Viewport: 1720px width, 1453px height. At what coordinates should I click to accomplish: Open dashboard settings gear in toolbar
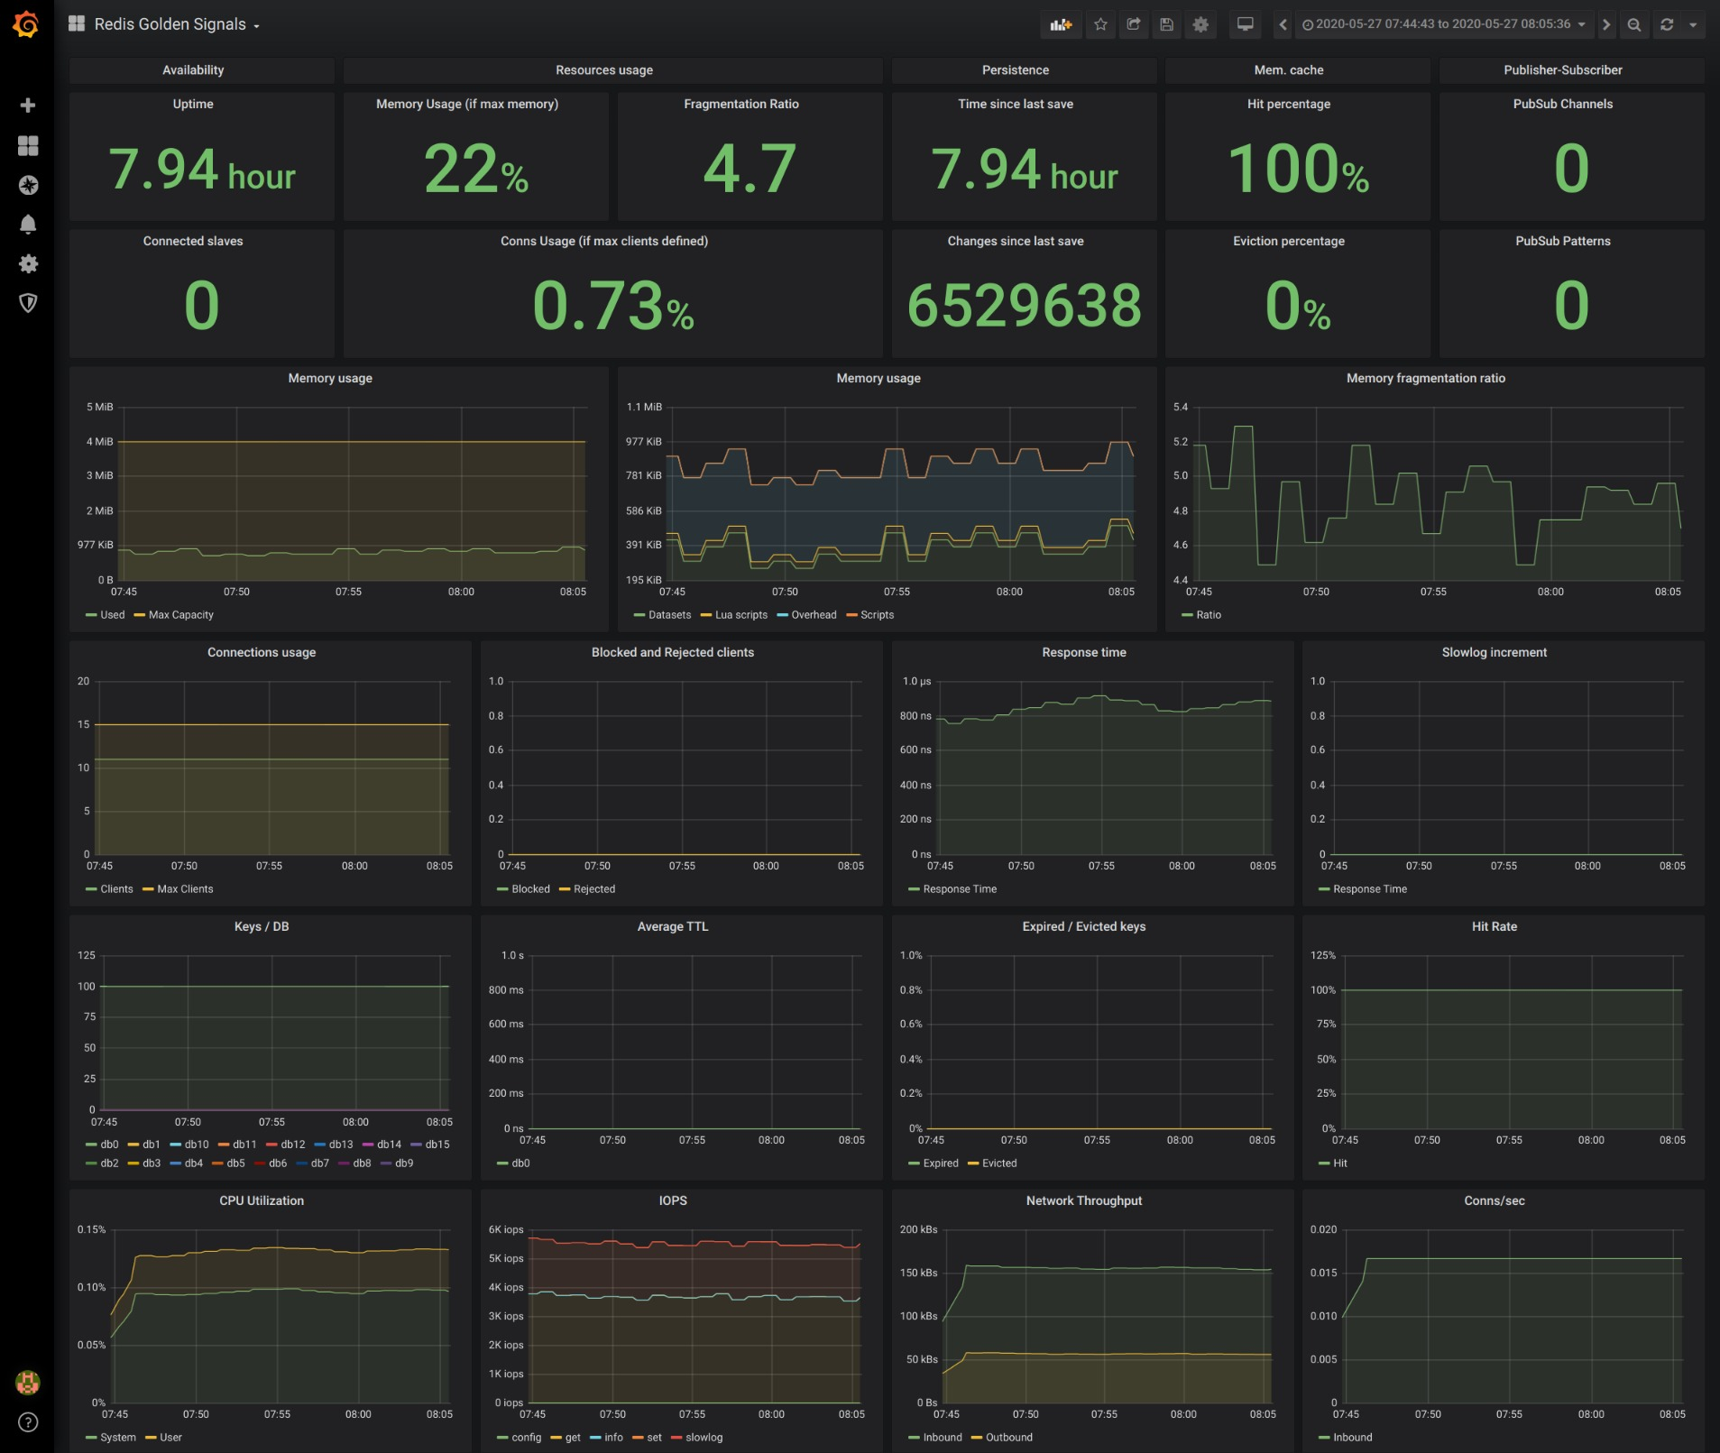(1200, 24)
